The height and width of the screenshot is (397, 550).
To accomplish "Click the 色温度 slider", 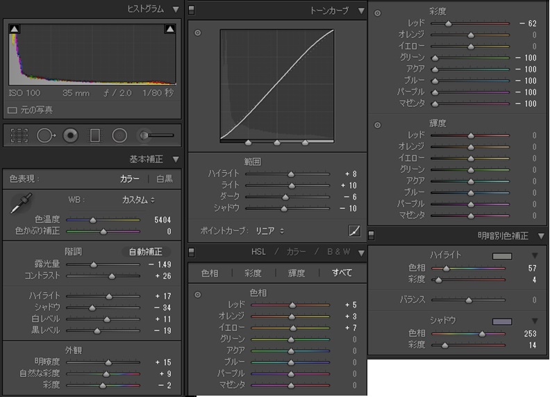I will pos(103,220).
